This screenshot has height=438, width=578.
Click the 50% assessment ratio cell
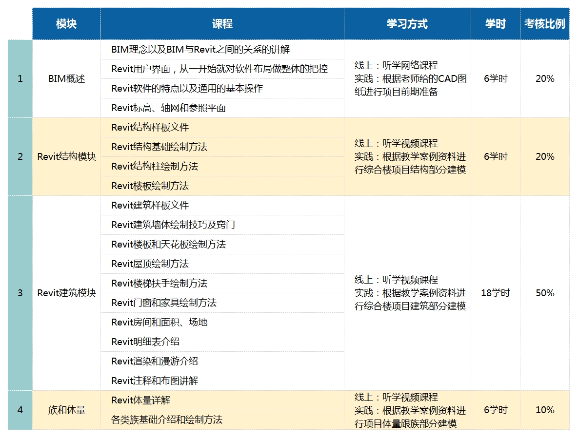[544, 293]
